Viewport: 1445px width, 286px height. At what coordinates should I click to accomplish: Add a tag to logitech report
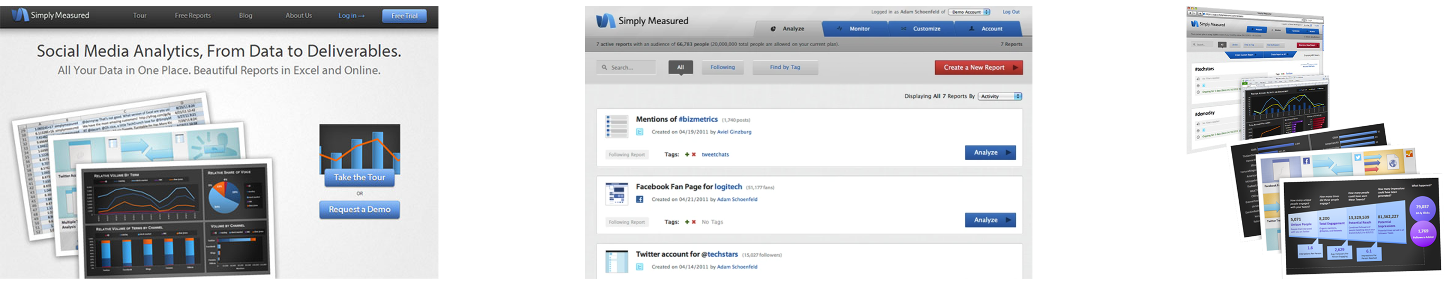pos(687,222)
